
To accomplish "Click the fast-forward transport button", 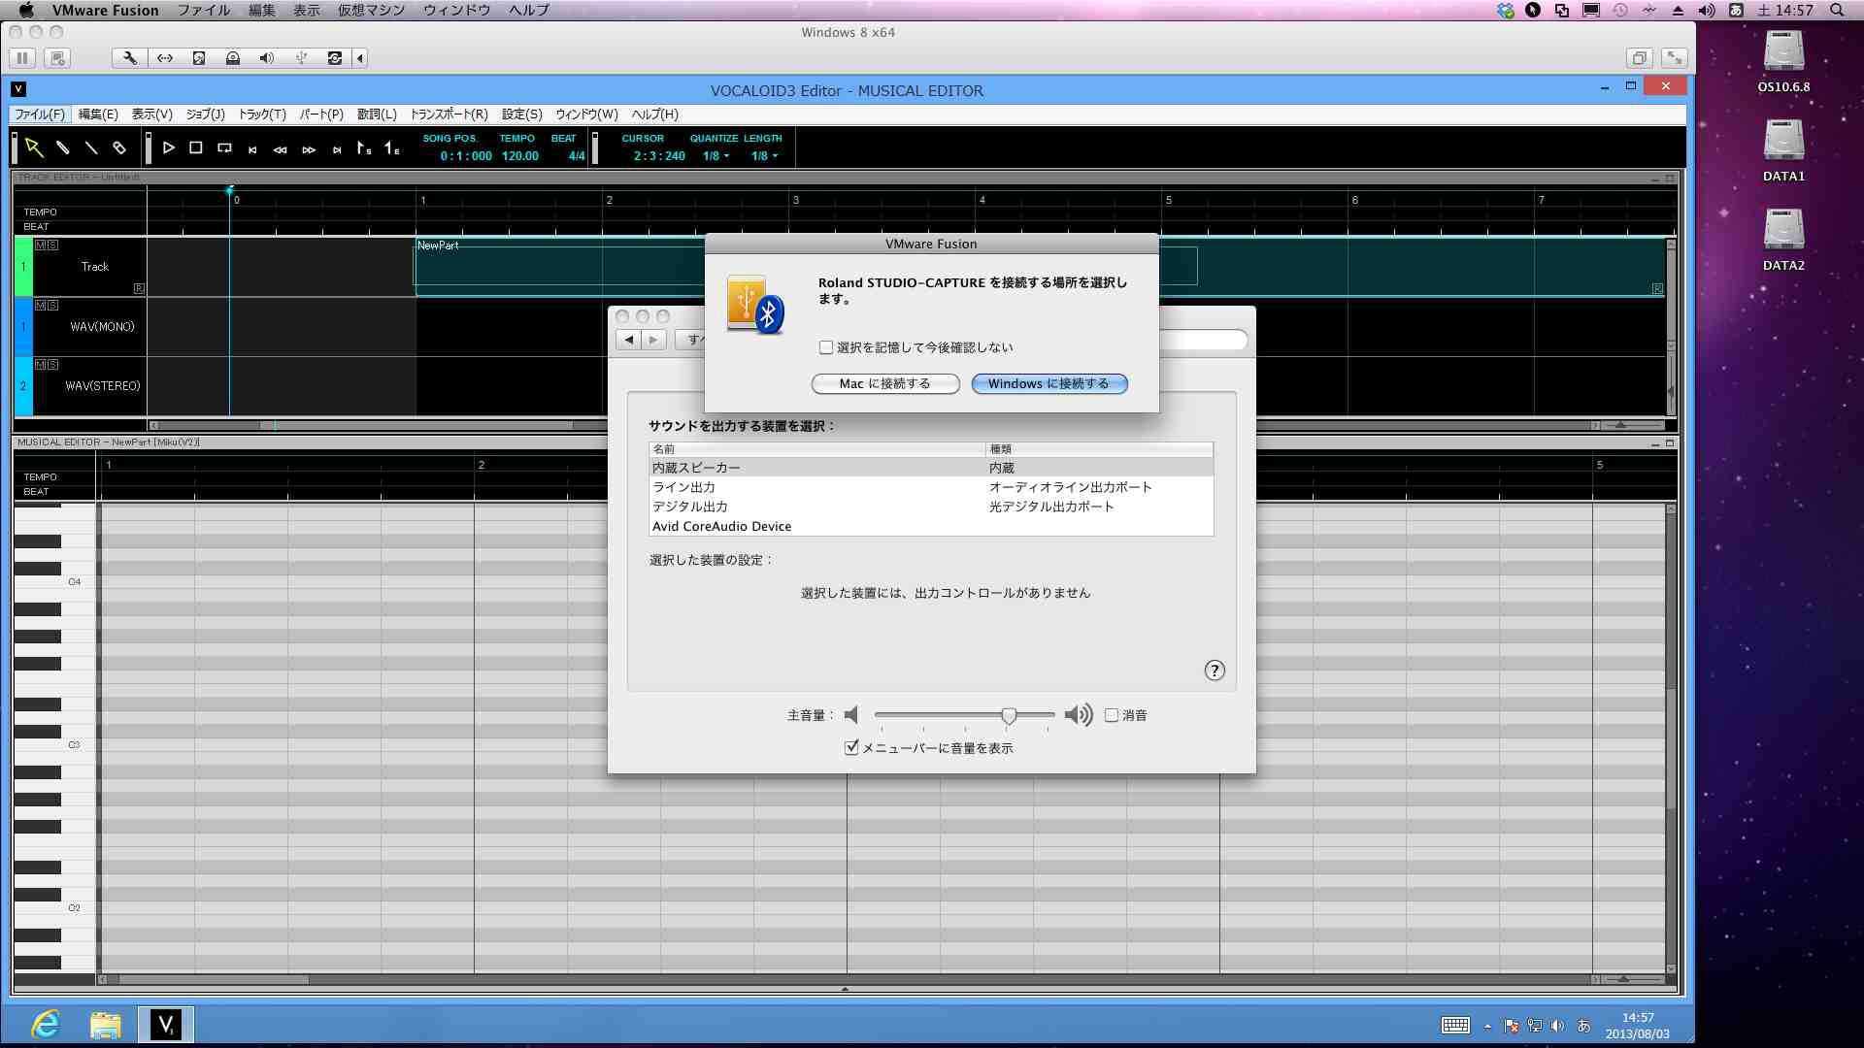I will tap(309, 149).
